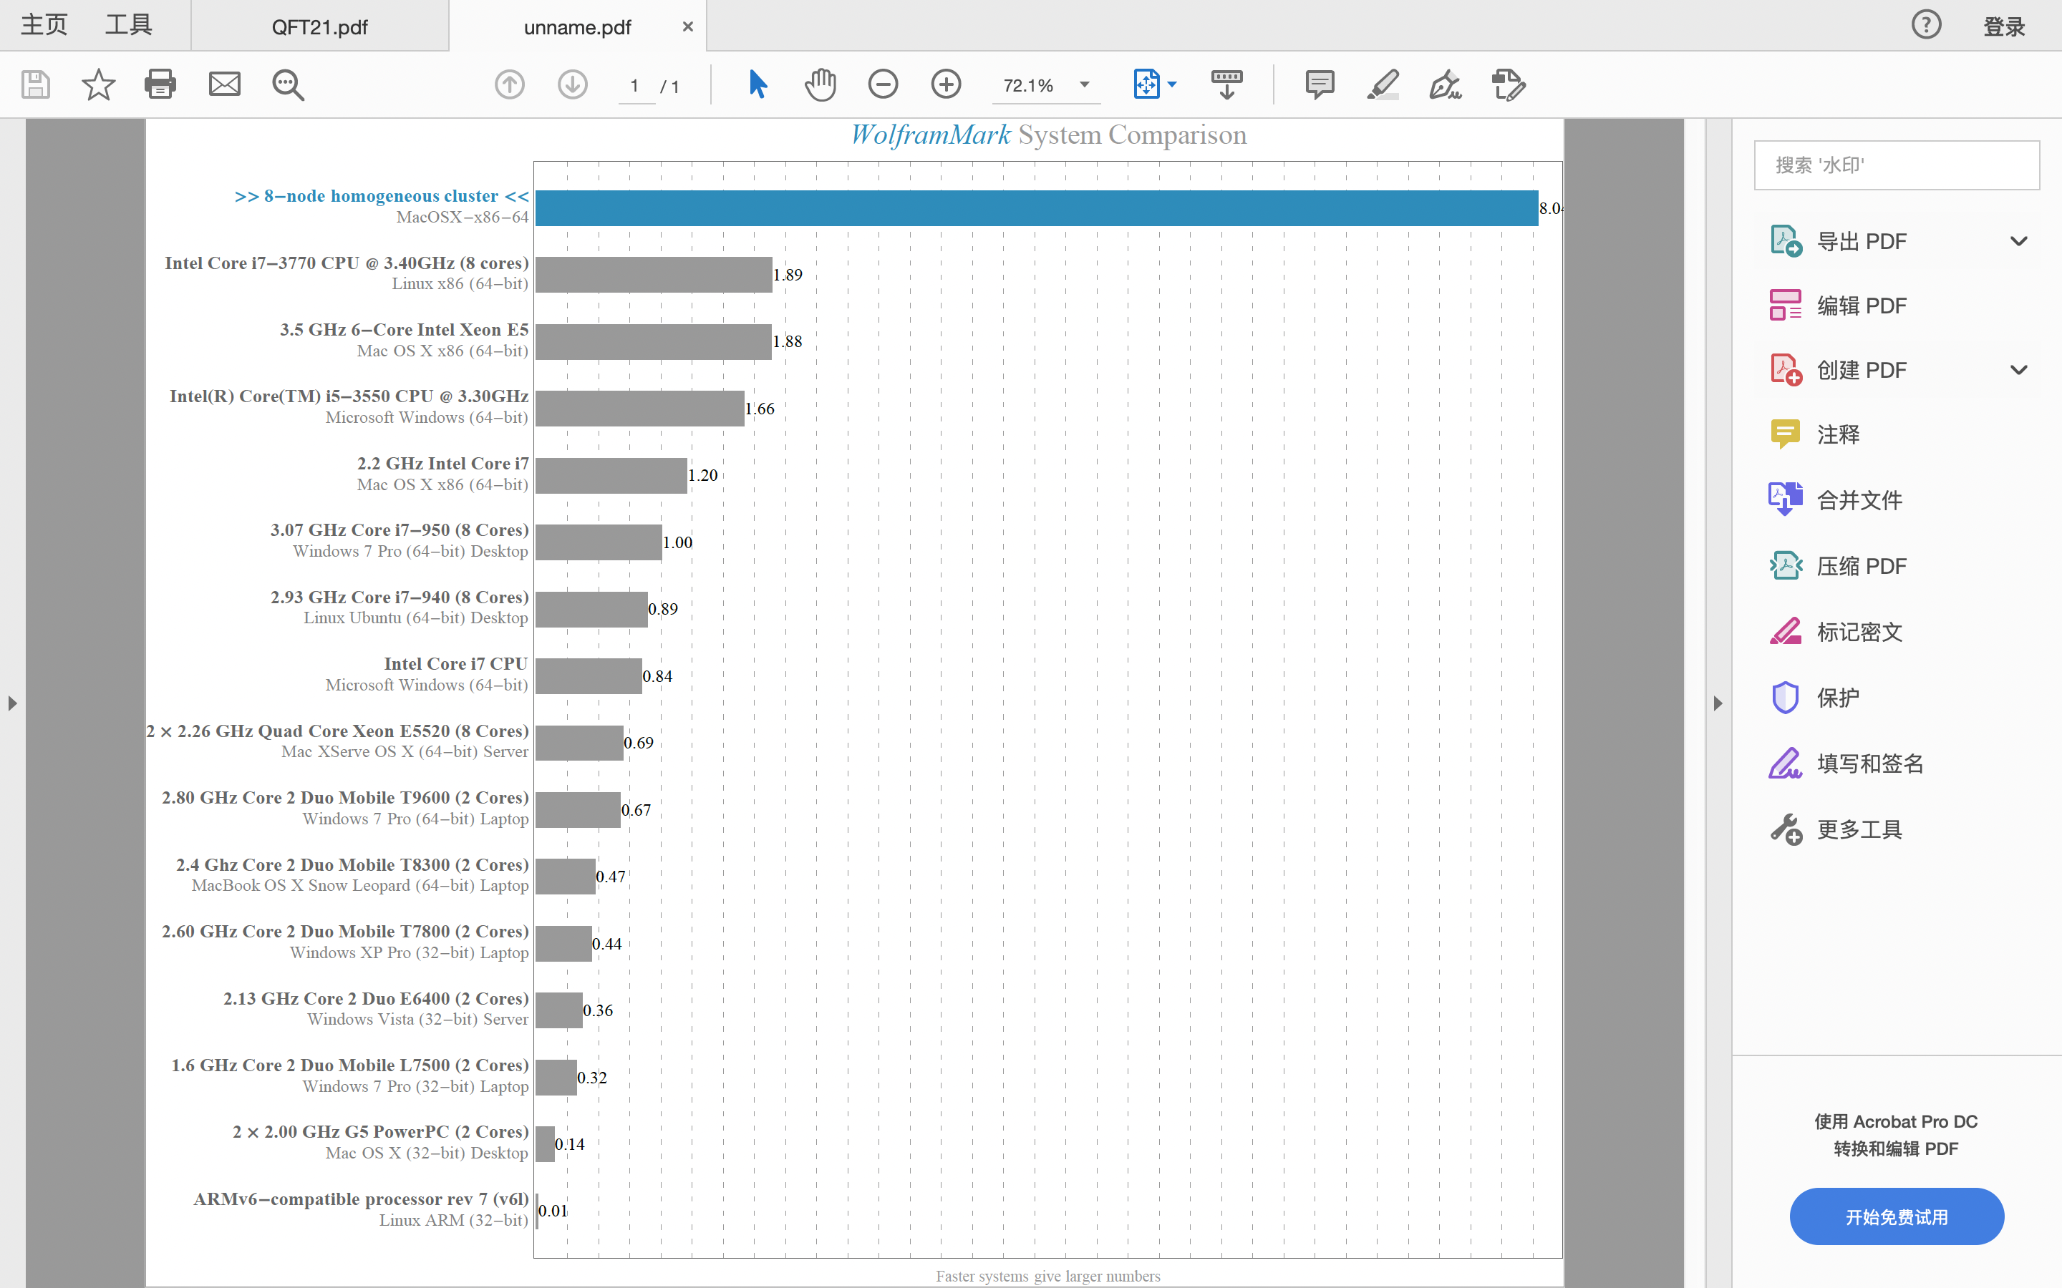
Task: Open the Sign document pen tool
Action: tap(1445, 84)
